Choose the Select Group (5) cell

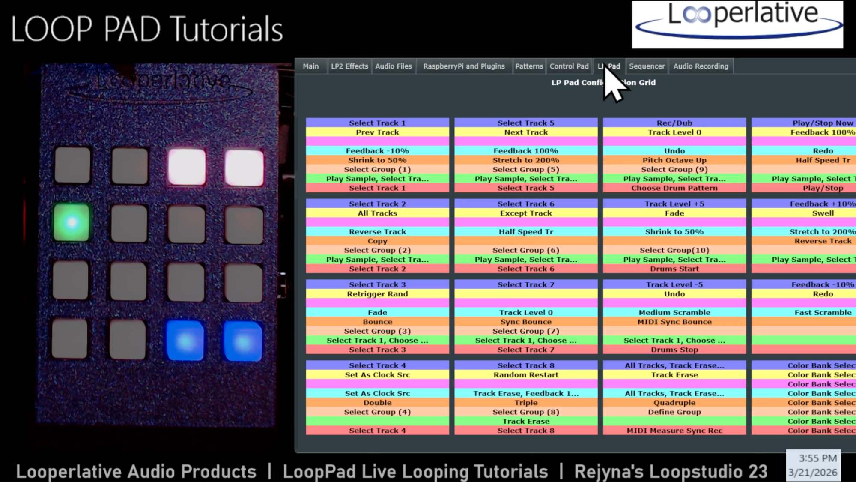coord(526,170)
